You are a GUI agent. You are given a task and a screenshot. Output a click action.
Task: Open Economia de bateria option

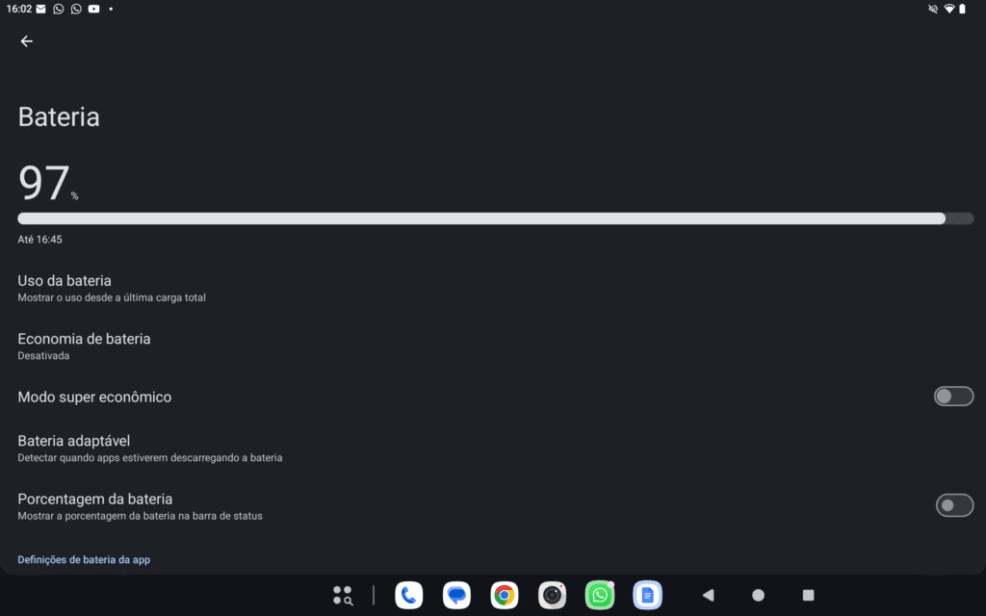click(x=85, y=346)
